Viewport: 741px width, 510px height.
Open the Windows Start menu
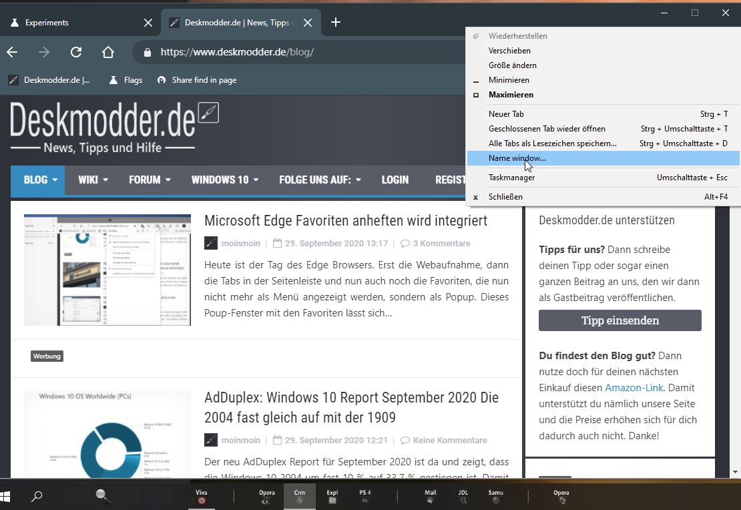5,496
